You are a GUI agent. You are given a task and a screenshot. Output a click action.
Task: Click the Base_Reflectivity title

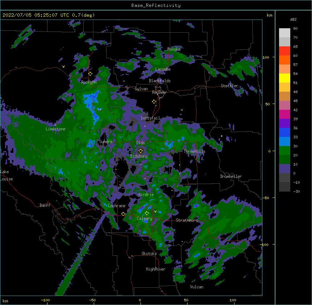tap(156, 5)
